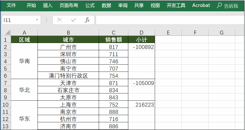The height and width of the screenshot is (130, 245).
Task: Open the Acrobat ribbon tab
Action: coord(201,6)
